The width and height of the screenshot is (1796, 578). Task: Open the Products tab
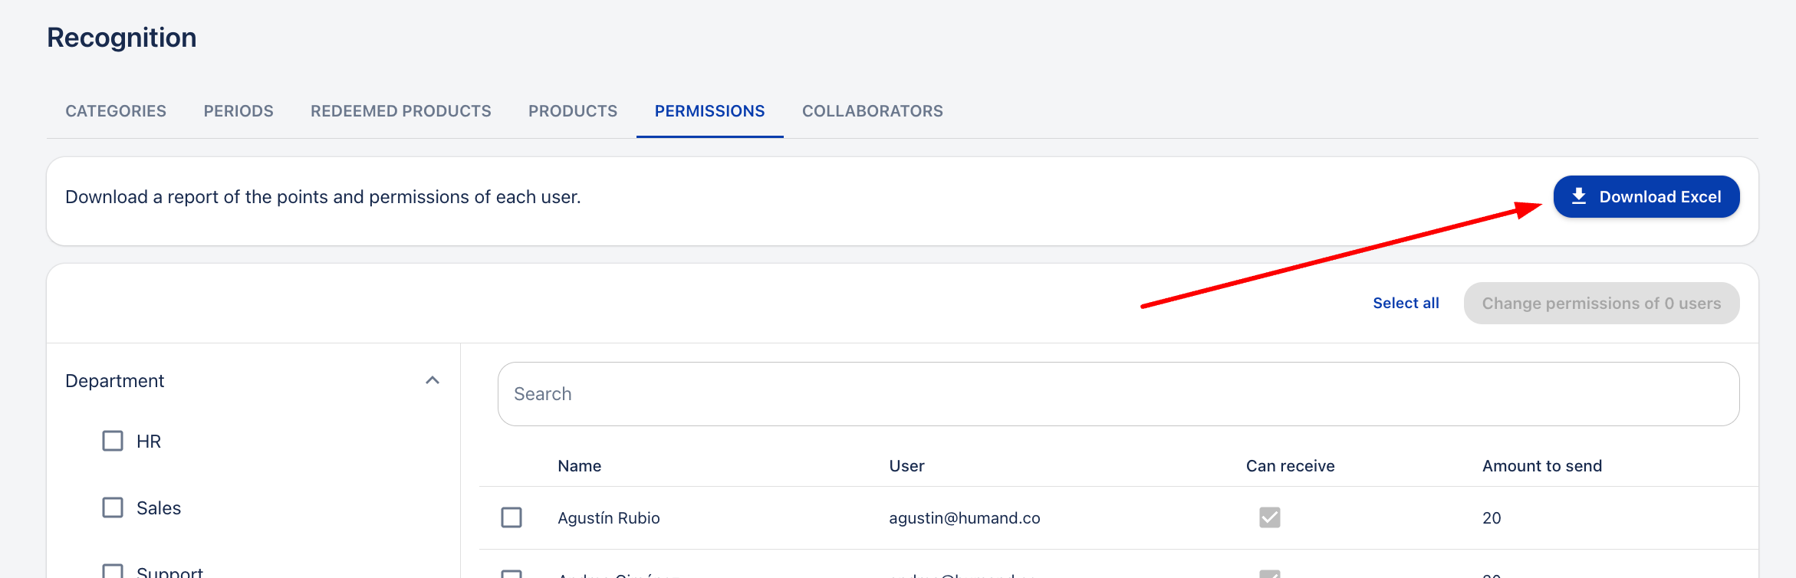point(573,111)
